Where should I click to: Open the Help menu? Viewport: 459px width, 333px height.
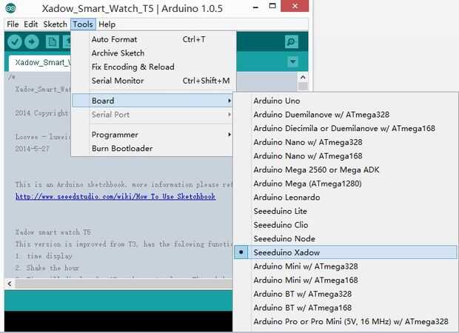click(107, 24)
